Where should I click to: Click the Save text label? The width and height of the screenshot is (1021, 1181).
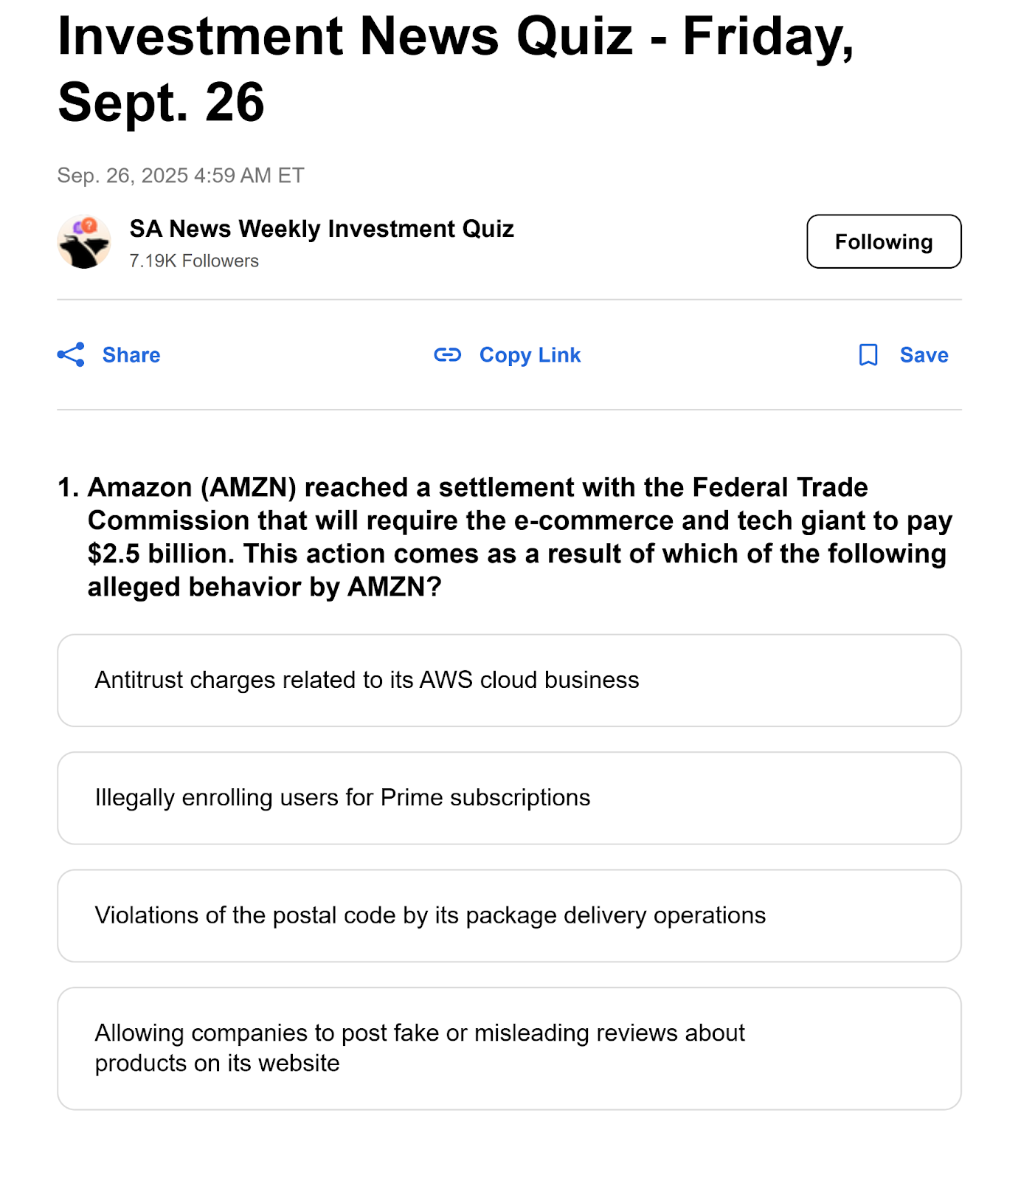pos(924,355)
